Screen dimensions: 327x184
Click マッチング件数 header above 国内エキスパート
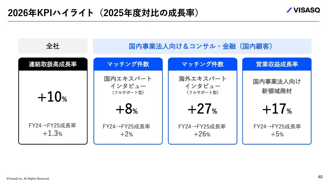[128, 64]
